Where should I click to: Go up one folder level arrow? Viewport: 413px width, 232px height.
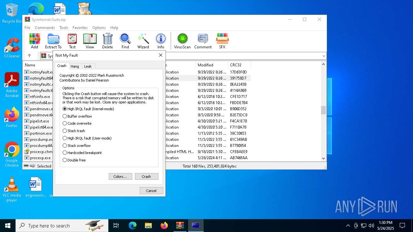tap(29, 56)
